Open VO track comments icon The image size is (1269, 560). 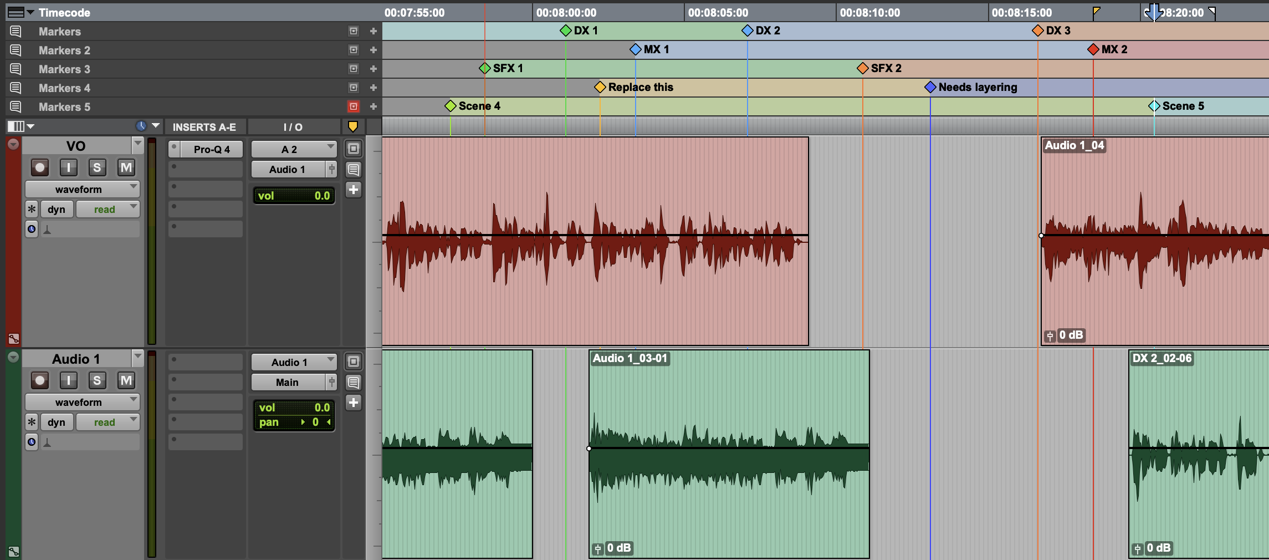point(354,169)
